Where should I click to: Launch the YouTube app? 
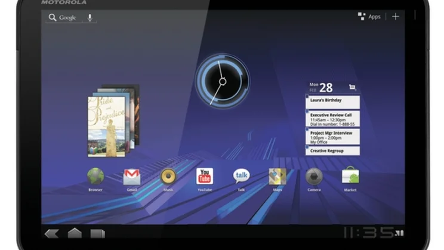[x=205, y=177]
